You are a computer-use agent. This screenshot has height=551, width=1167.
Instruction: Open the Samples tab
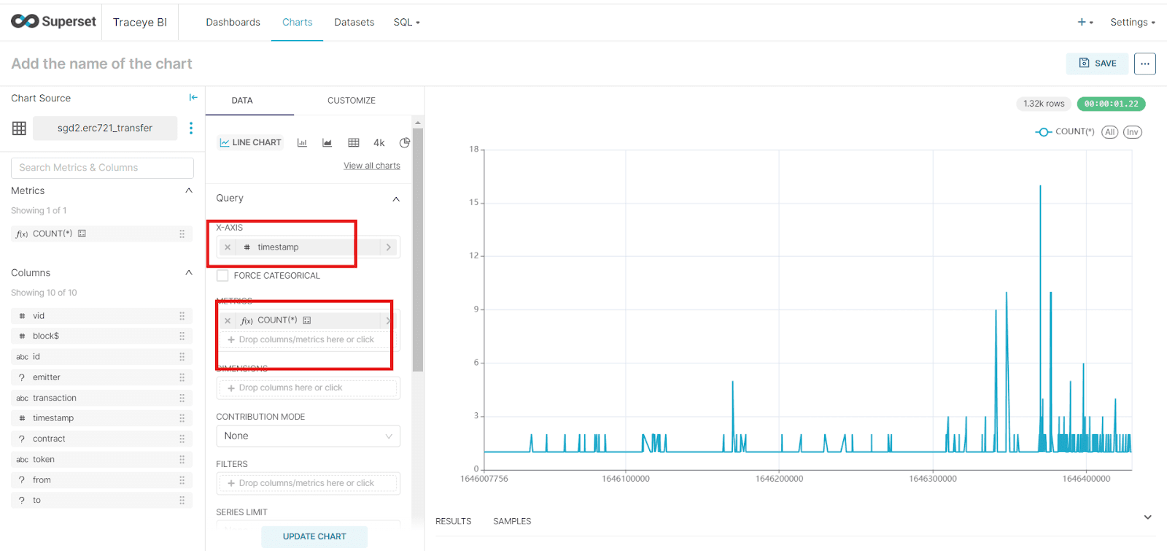coord(512,521)
